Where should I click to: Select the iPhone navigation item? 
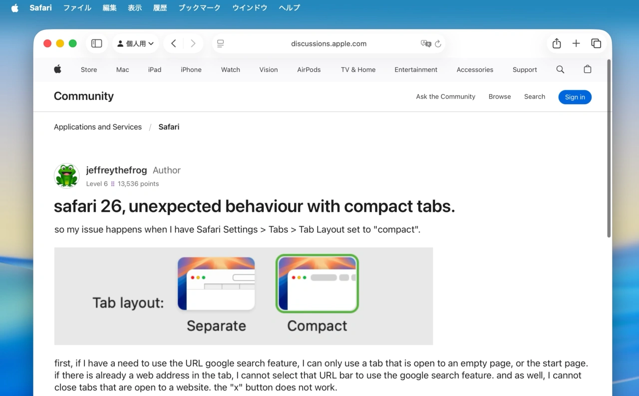[191, 69]
